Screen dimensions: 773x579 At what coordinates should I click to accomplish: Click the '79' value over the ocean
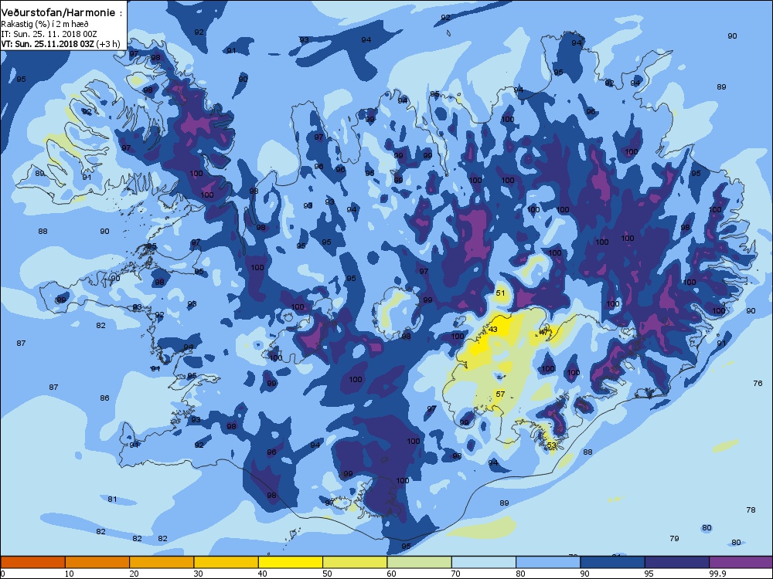pyautogui.click(x=674, y=539)
